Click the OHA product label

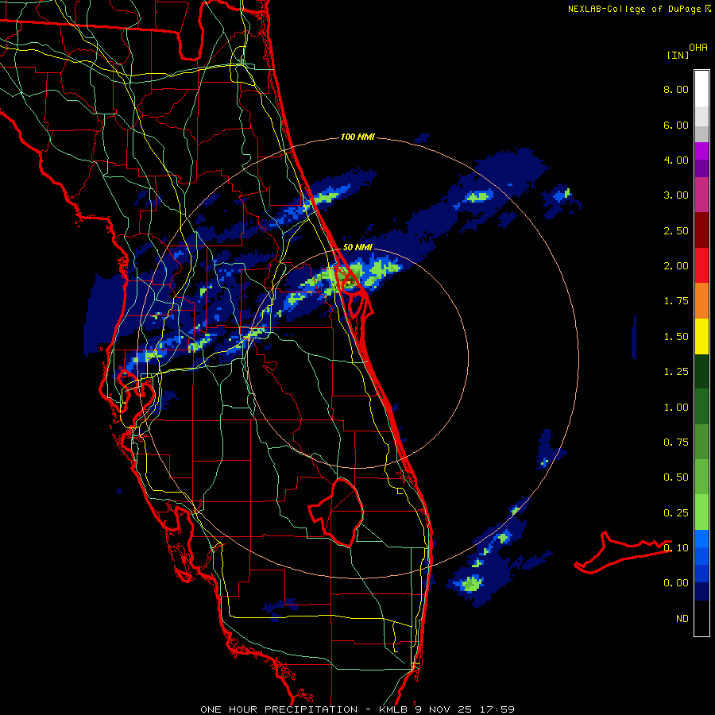(x=698, y=48)
